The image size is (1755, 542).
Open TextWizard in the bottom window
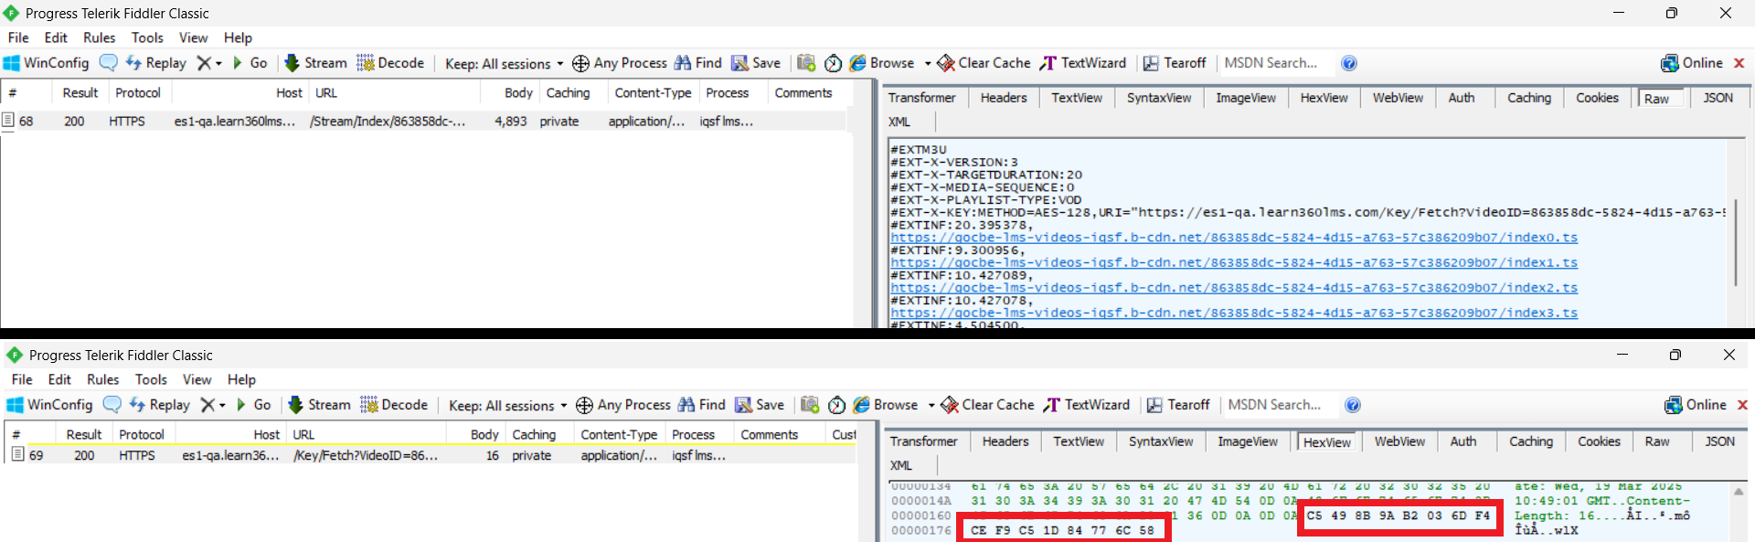pos(1087,405)
